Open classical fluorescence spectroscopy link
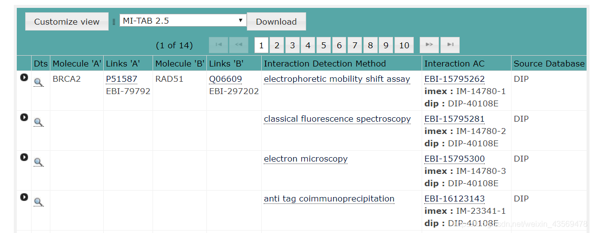The image size is (592, 233). pyautogui.click(x=337, y=119)
